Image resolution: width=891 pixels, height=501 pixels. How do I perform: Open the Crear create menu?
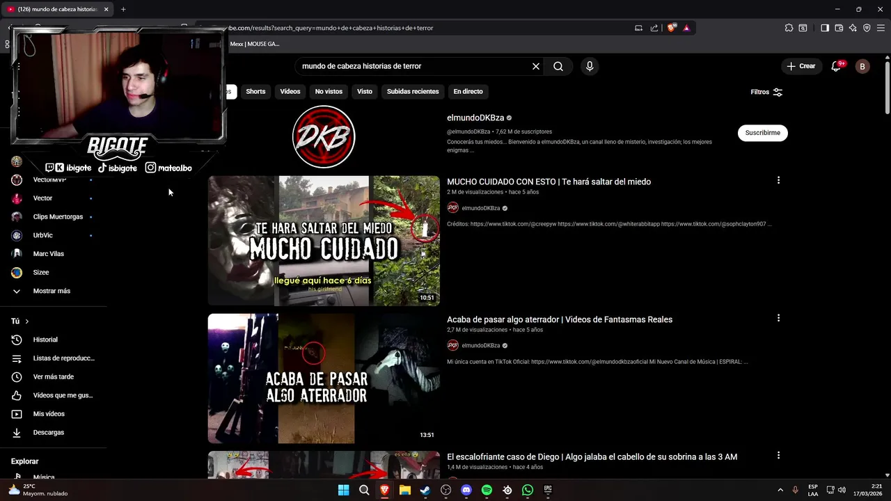pos(801,66)
